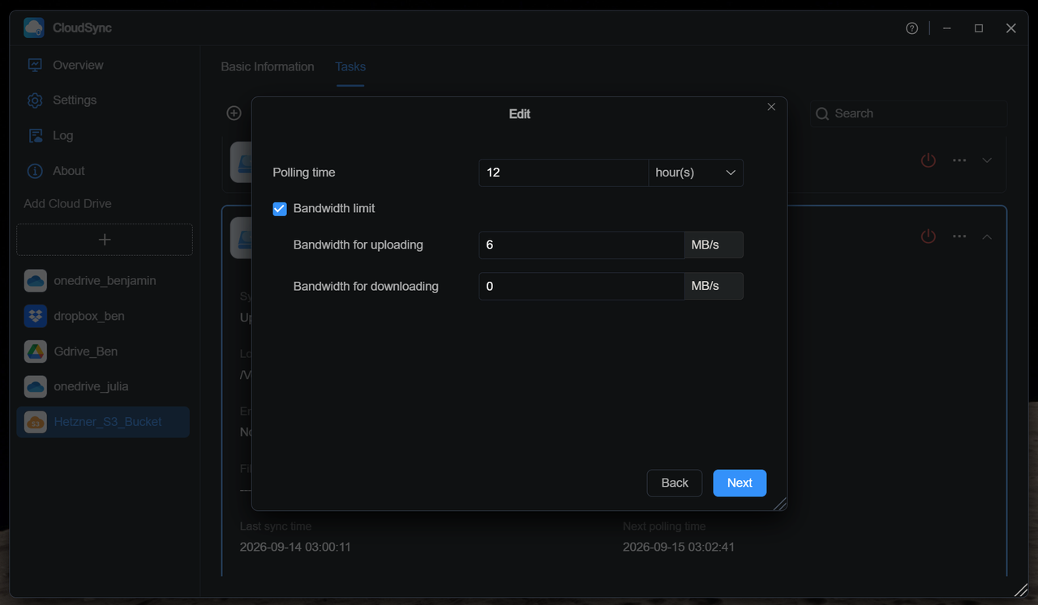Screen dimensions: 1038x605
Task: Click the Bandwidth for downloading field
Action: 581,286
